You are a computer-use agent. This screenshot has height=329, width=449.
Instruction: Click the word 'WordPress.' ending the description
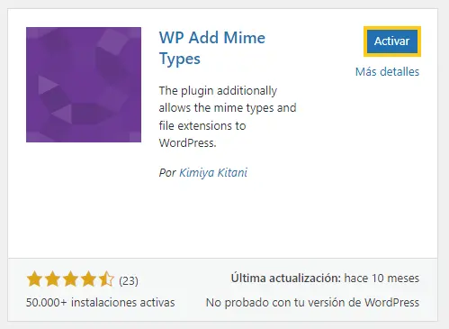[187, 143]
